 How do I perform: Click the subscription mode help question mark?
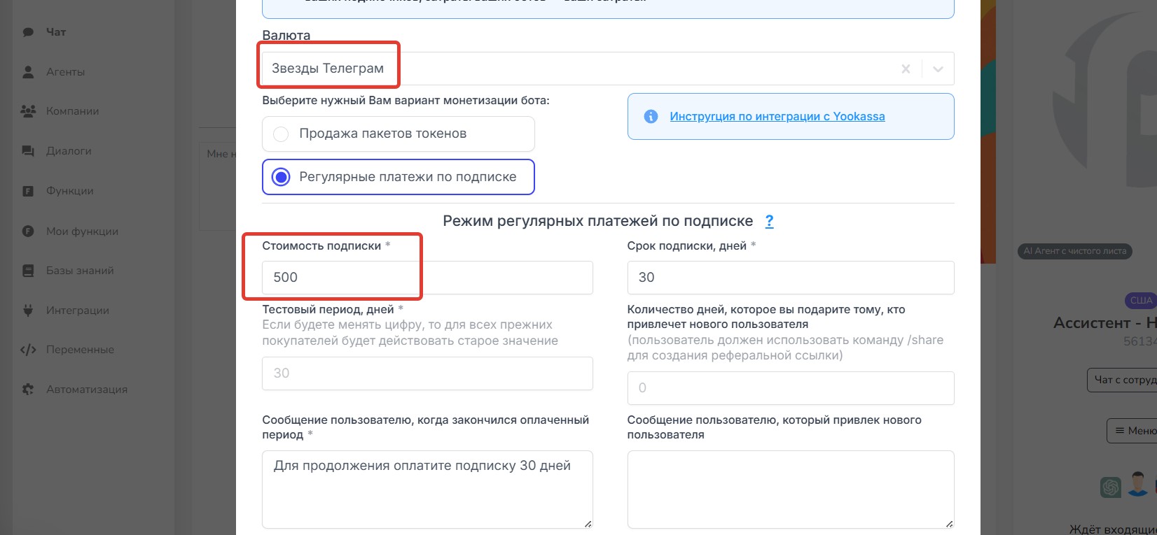[769, 222]
